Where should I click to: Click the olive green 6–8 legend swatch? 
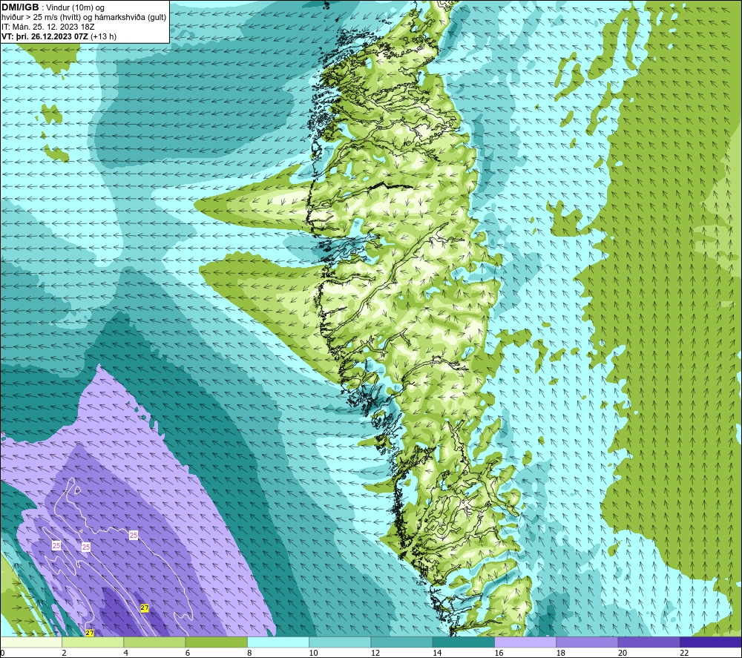pyautogui.click(x=216, y=642)
